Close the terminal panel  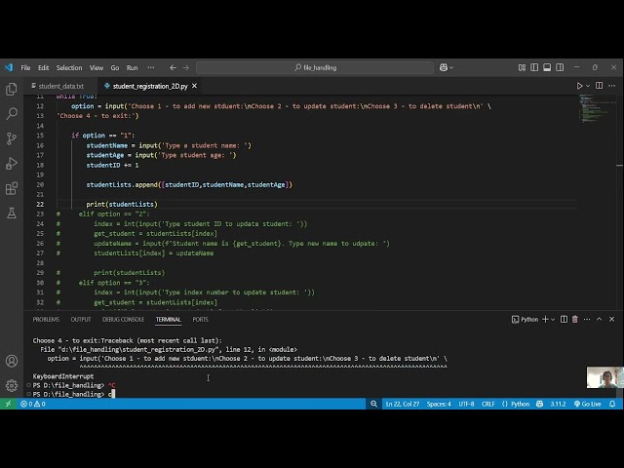pos(611,319)
